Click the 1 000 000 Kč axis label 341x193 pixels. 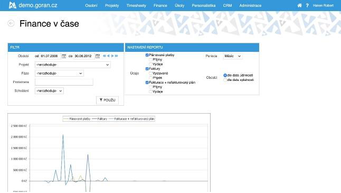pyautogui.click(x=19, y=159)
